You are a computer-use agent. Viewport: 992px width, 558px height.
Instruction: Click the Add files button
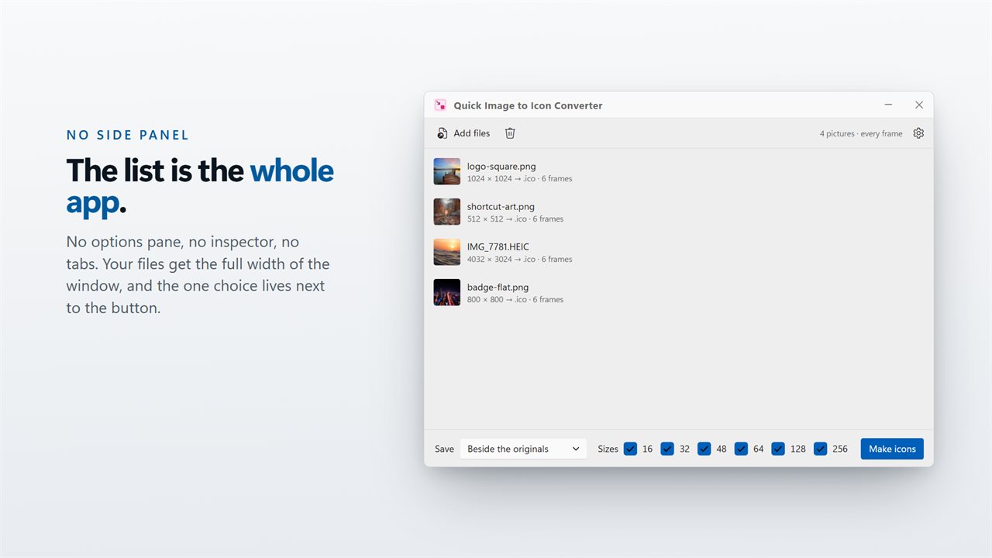tap(463, 133)
